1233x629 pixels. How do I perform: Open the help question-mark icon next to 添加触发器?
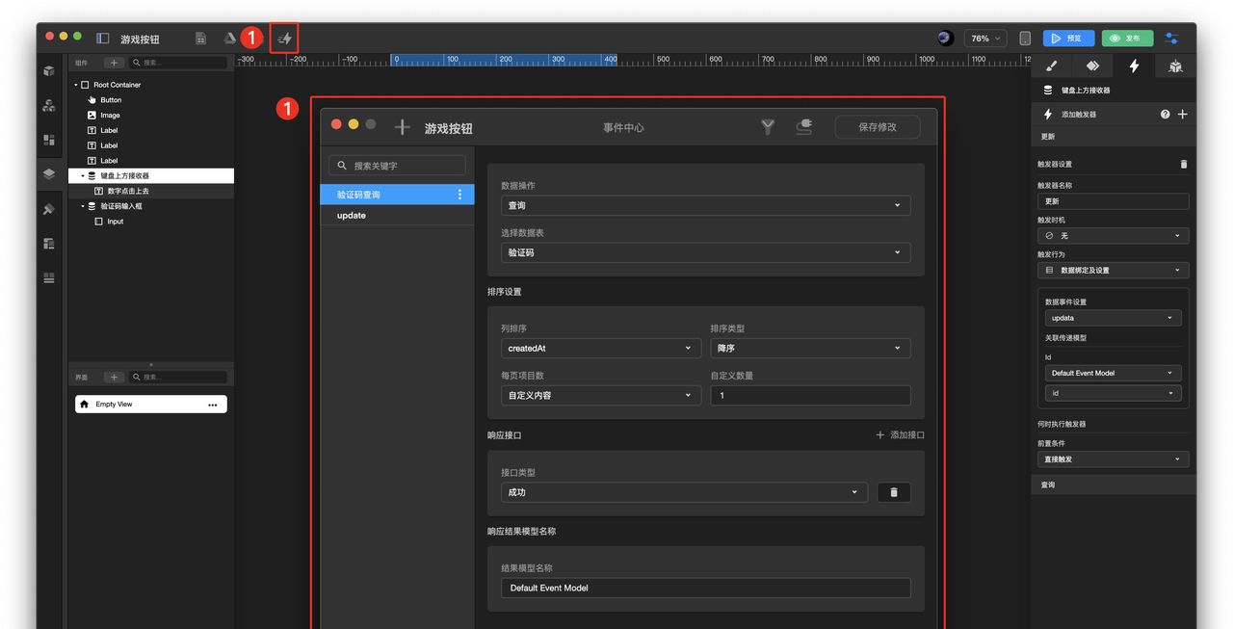pos(1165,114)
